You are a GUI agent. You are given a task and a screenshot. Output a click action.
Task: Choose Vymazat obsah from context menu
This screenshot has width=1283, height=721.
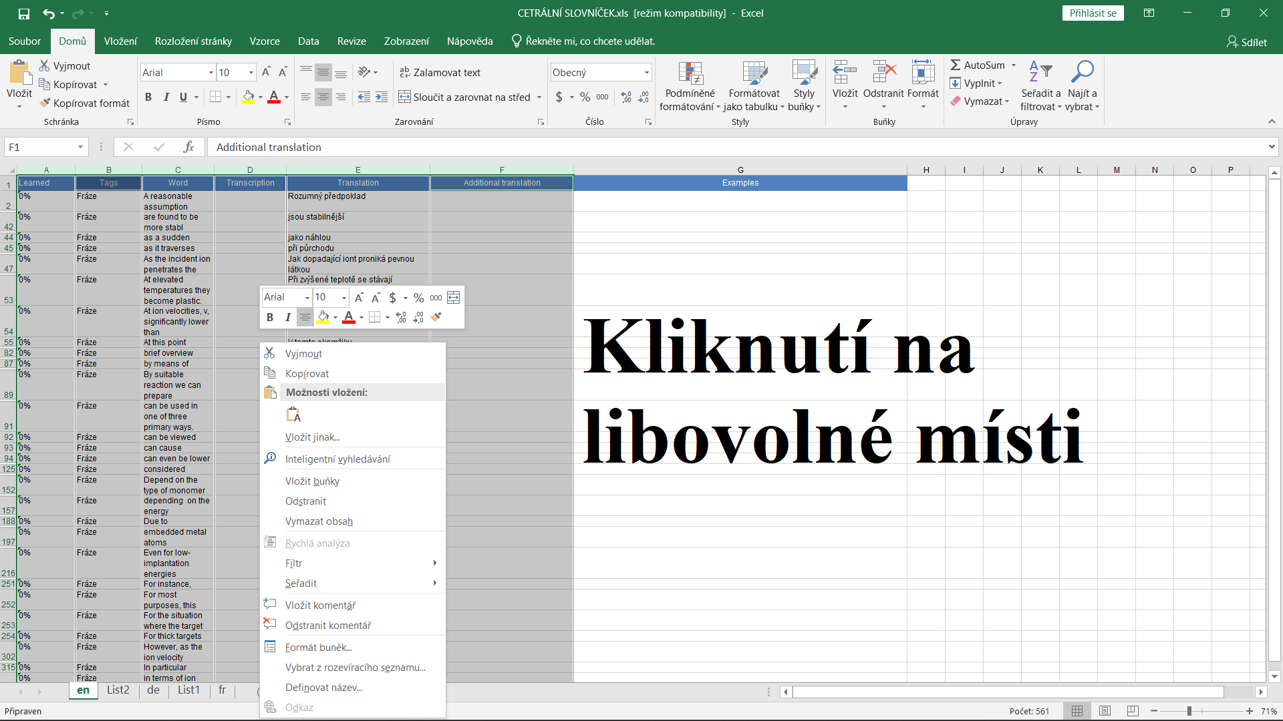319,521
